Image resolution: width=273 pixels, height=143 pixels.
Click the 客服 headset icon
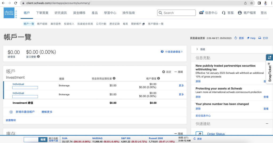(223, 13)
